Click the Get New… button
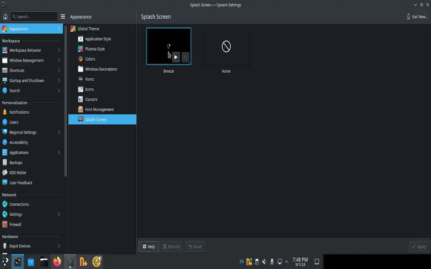 [417, 17]
